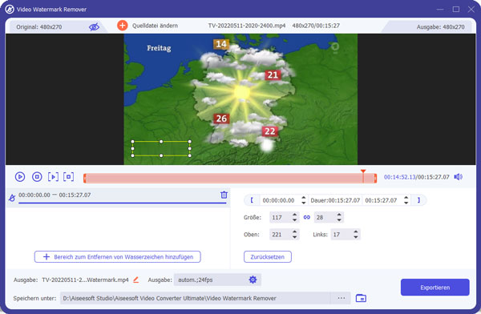
Task: Click the top-middle handle of selection box
Action: (161, 142)
